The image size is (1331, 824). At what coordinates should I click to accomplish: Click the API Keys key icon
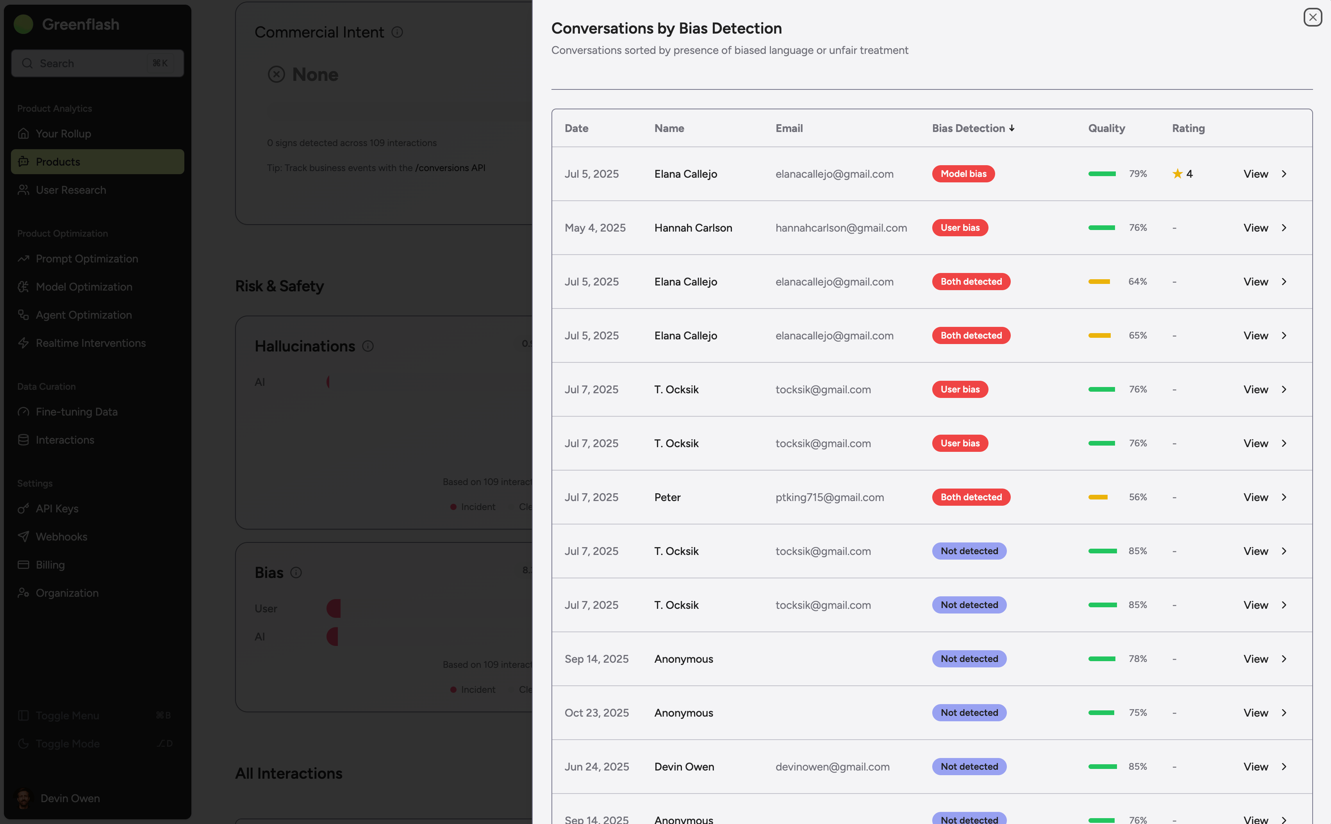click(23, 508)
